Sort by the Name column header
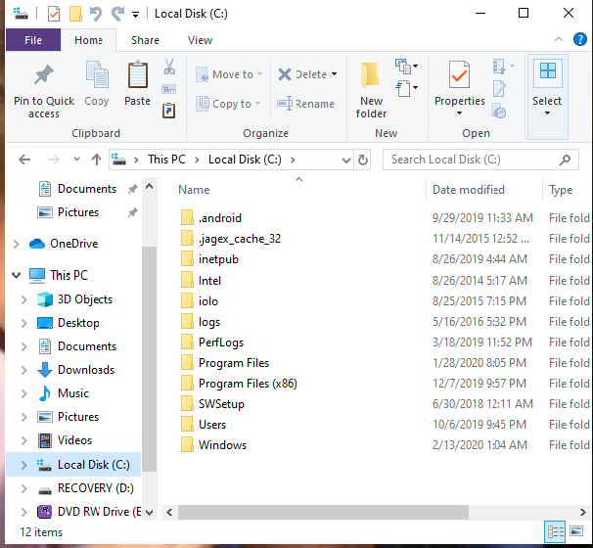The height and width of the screenshot is (548, 593). tap(194, 190)
